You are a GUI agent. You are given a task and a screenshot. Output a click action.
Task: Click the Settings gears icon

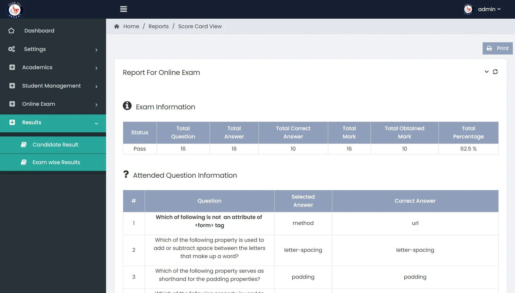tap(12, 49)
